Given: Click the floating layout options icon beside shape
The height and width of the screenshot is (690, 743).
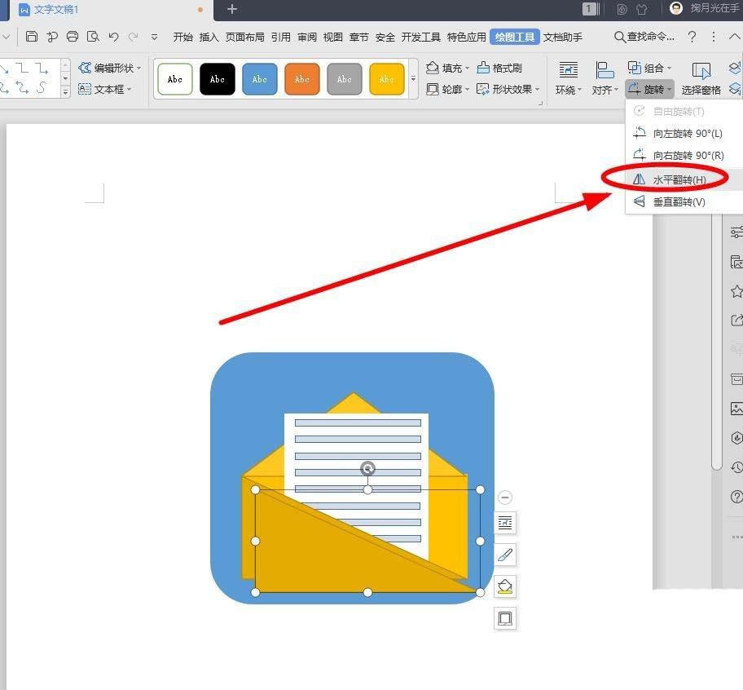Looking at the screenshot, I should coord(505,523).
